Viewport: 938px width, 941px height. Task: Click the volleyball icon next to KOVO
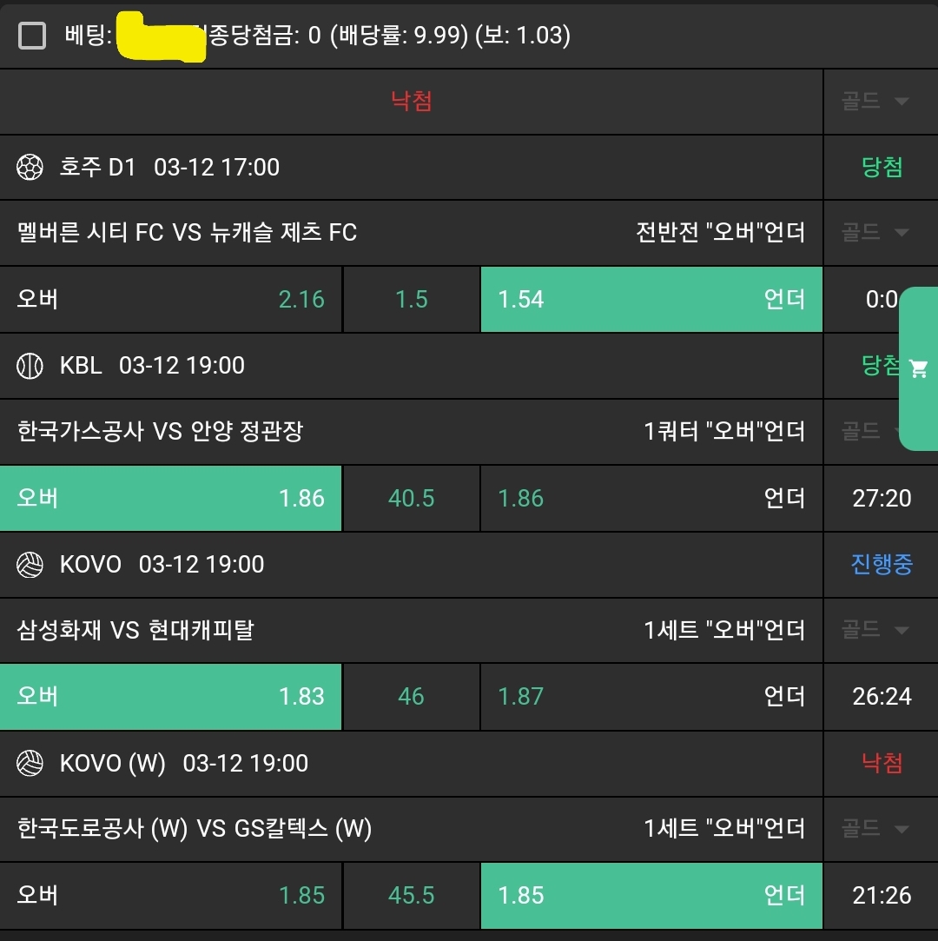[x=30, y=565]
